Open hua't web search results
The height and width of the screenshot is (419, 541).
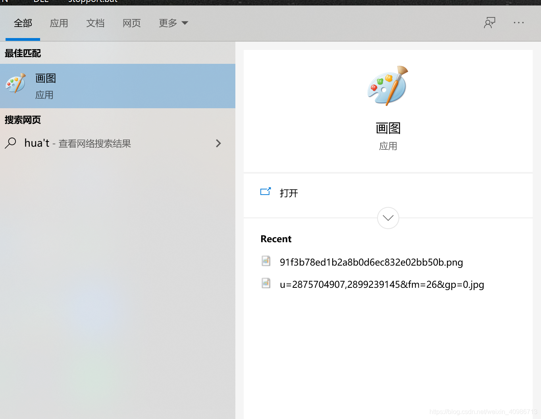point(117,143)
